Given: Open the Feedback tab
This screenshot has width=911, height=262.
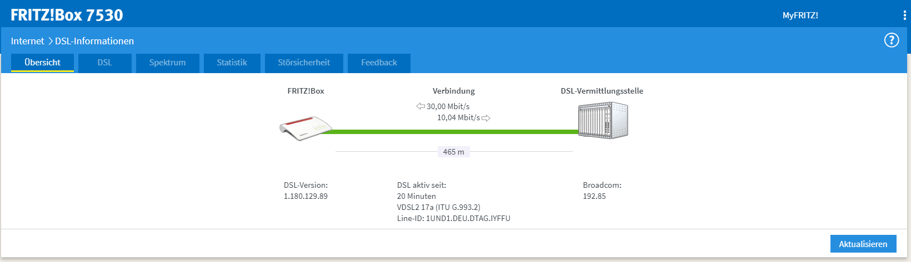Looking at the screenshot, I should [379, 63].
